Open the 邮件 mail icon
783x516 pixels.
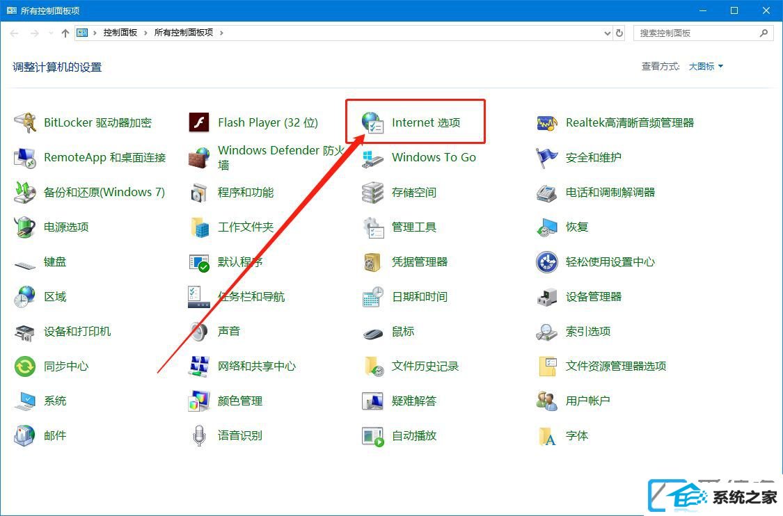[25, 435]
